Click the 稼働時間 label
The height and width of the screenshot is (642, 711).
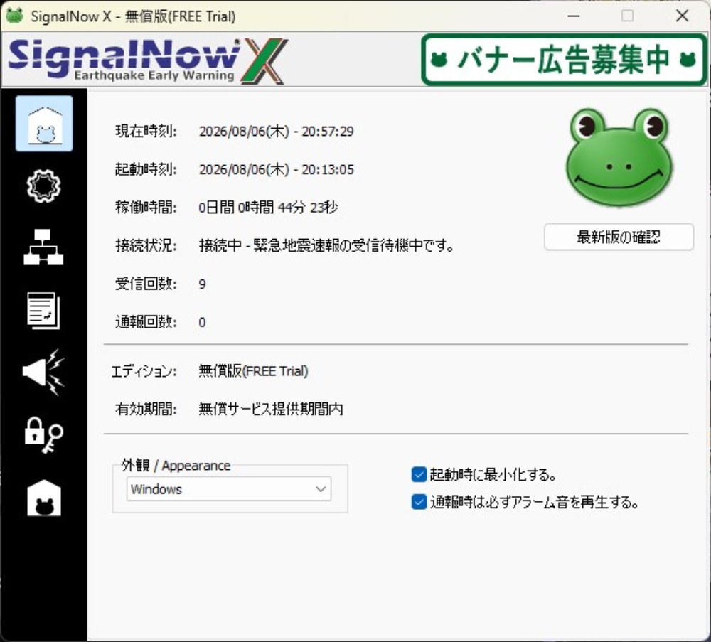[x=146, y=208]
